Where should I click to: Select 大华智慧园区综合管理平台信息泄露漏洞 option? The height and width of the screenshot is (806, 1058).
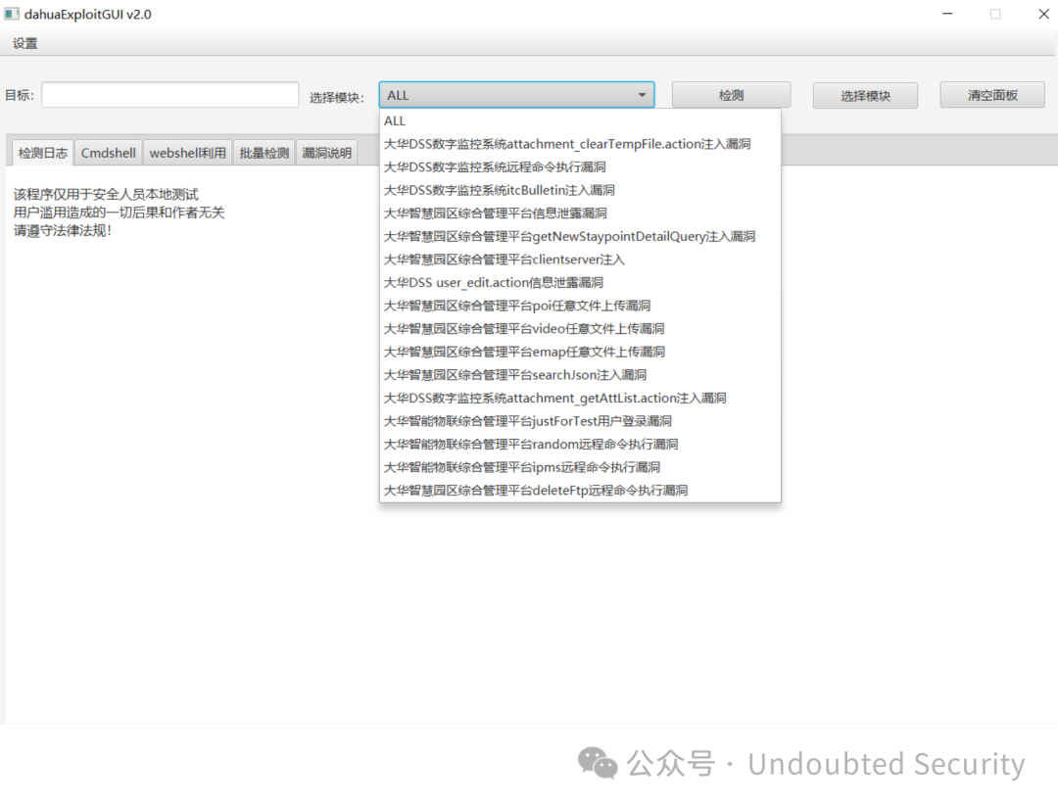pyautogui.click(x=580, y=213)
